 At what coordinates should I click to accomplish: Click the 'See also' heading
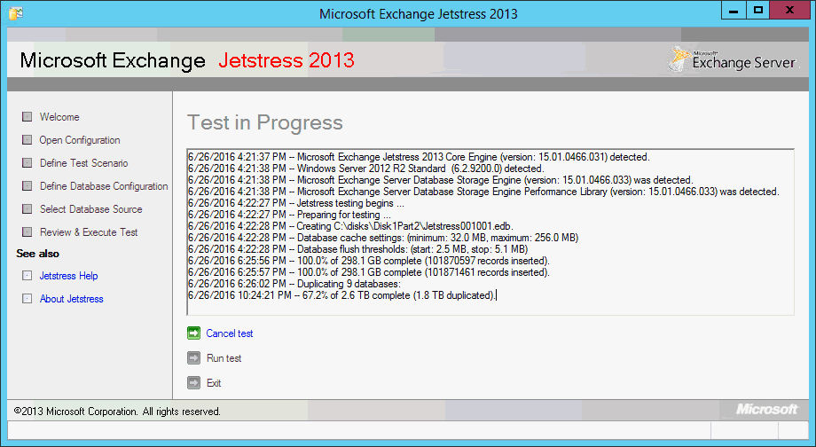tap(37, 254)
